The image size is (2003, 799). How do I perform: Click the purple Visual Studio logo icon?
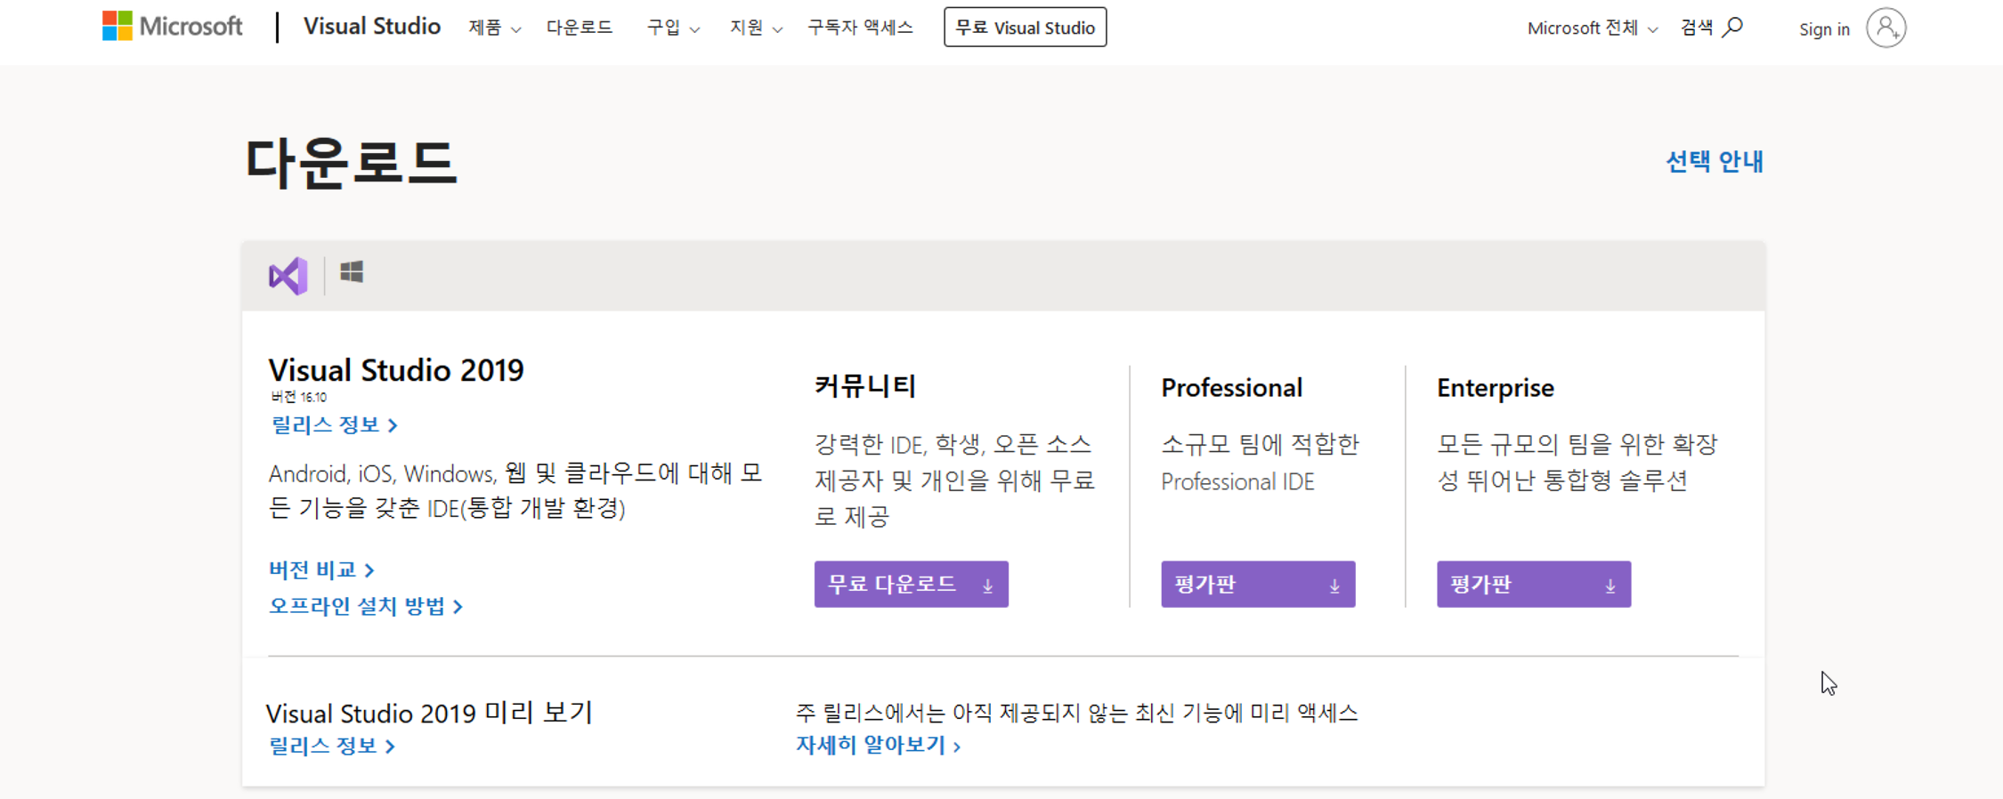click(288, 276)
